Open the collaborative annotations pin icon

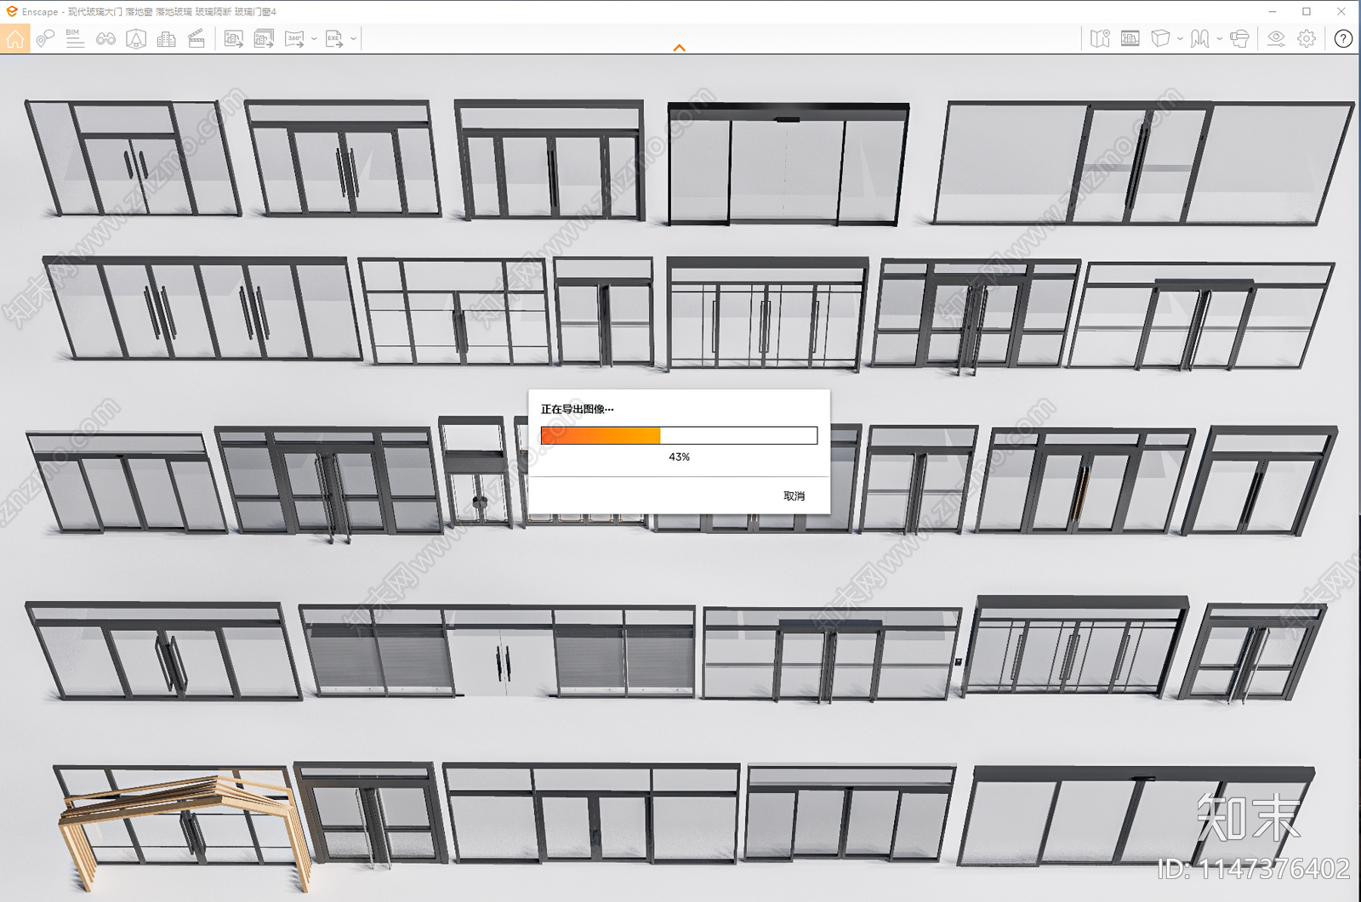(x=45, y=39)
